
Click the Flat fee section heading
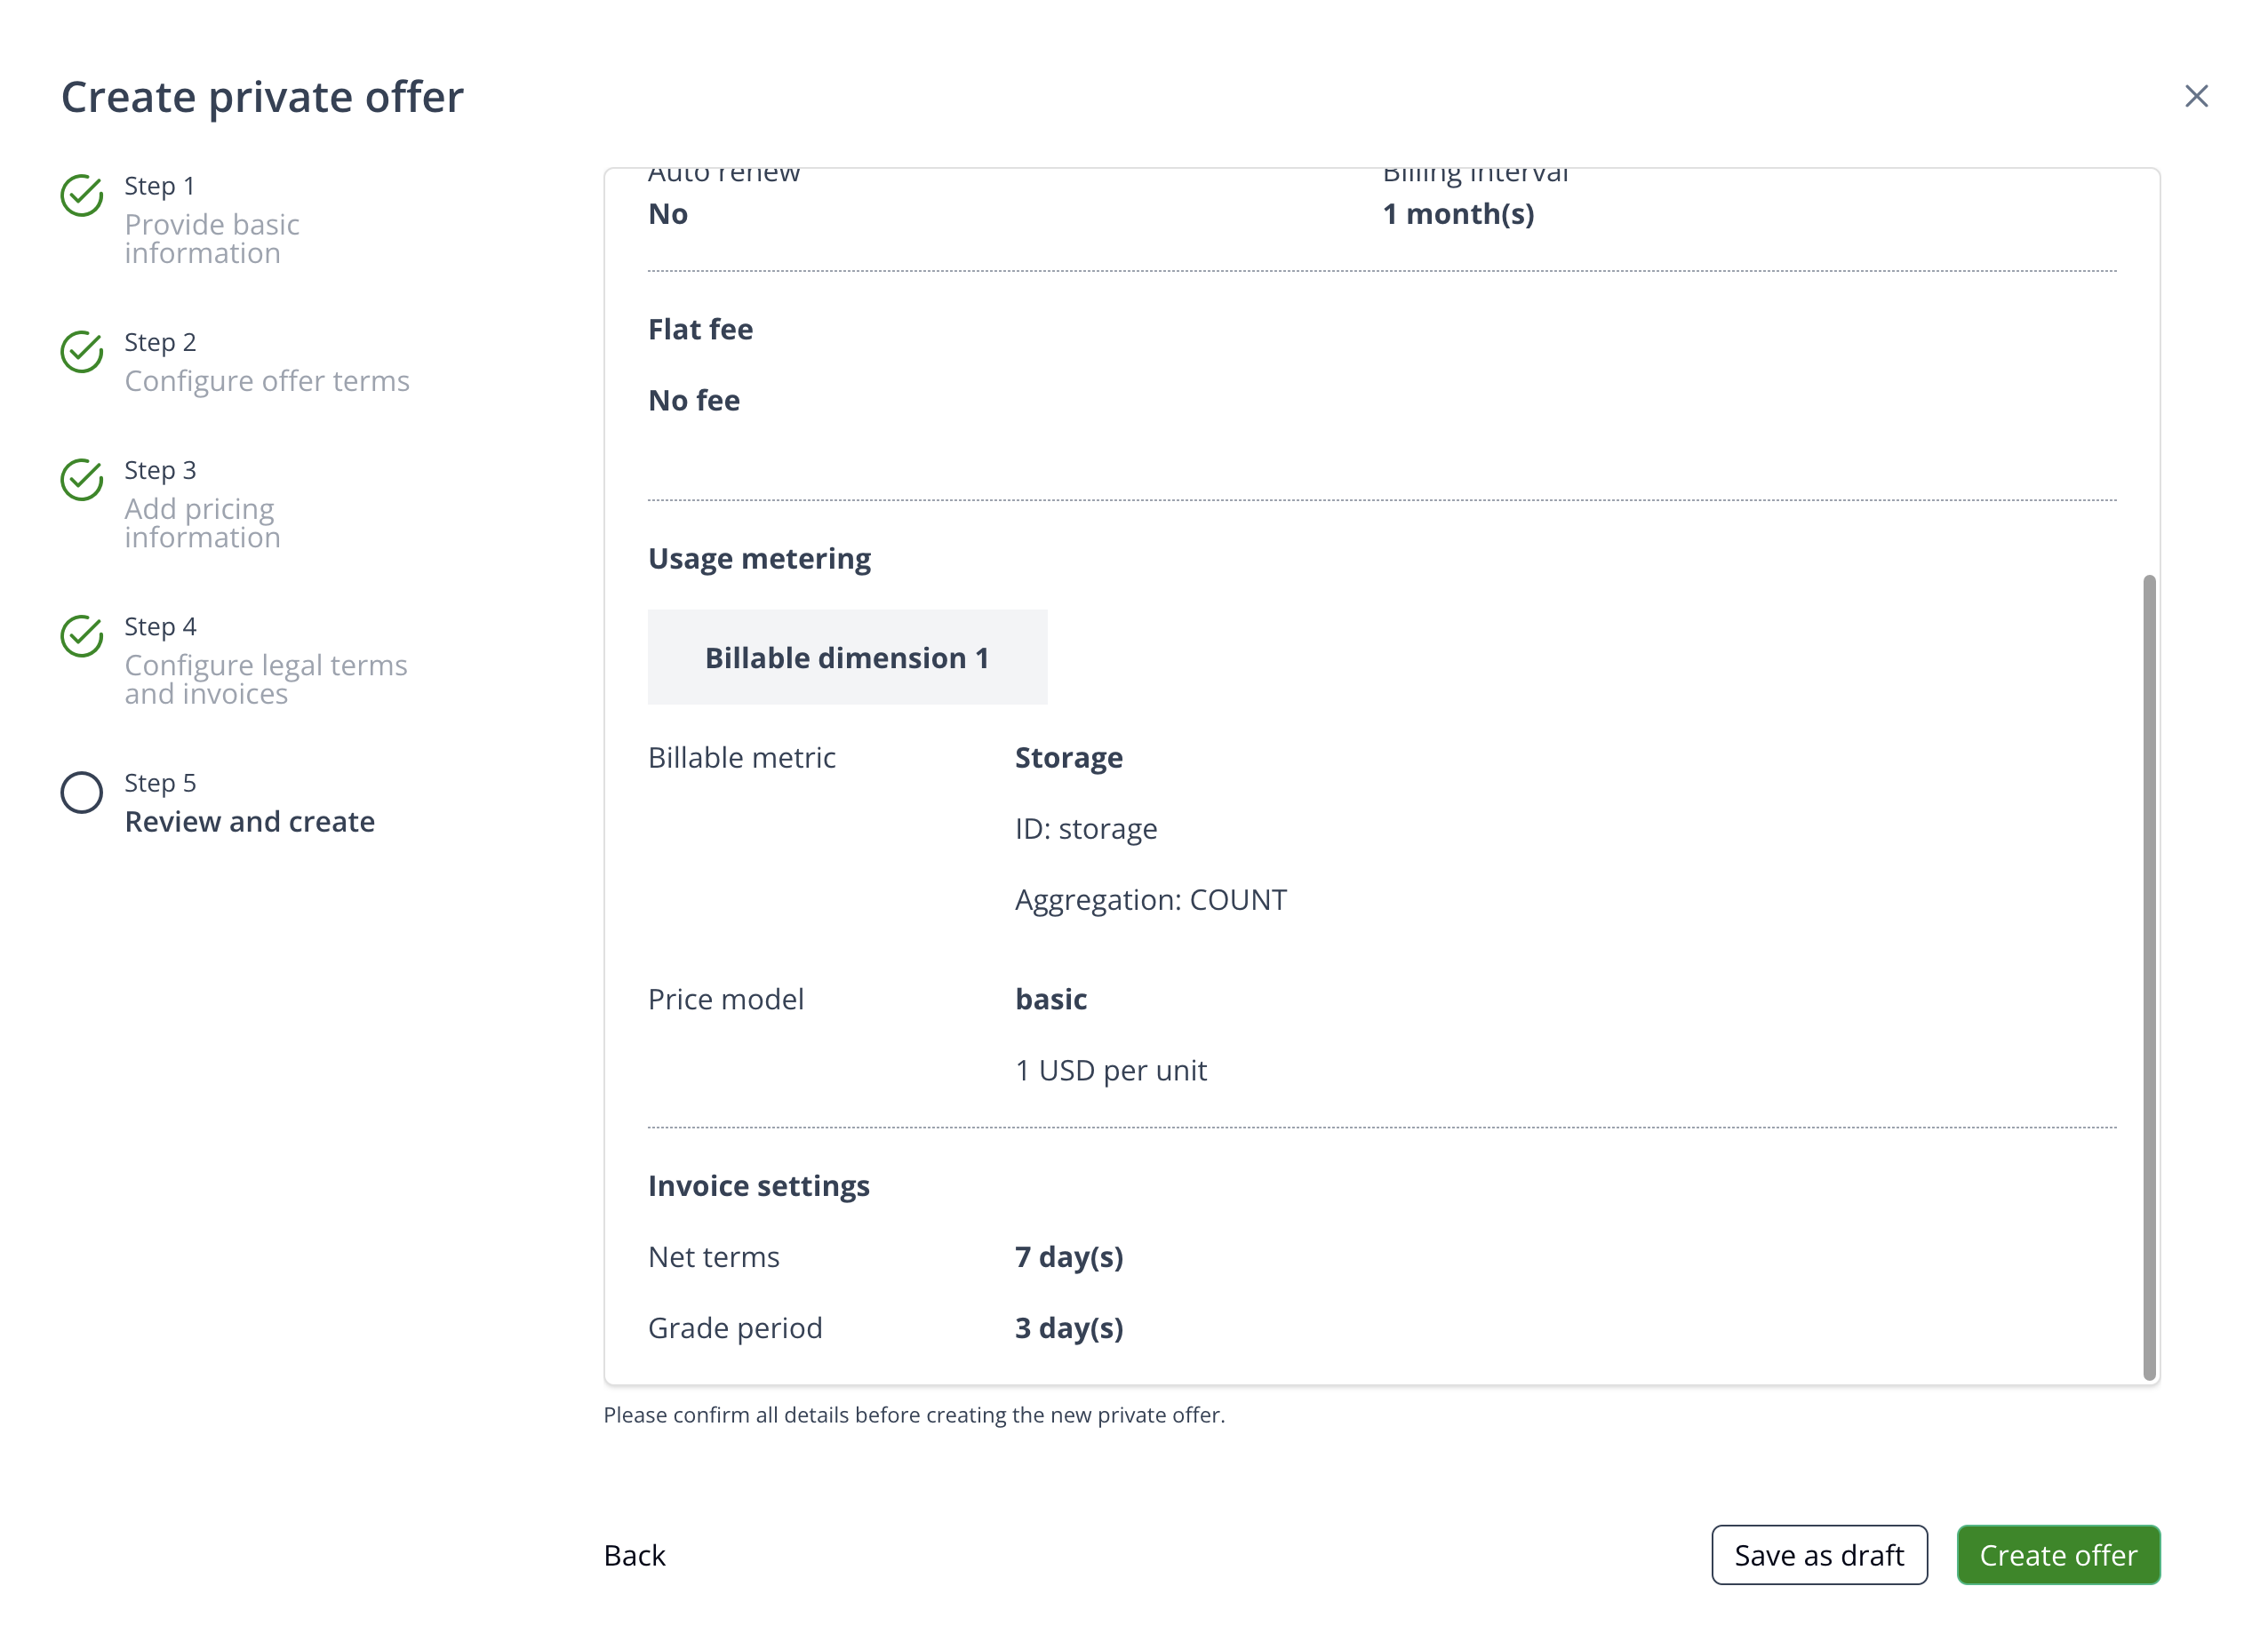click(x=700, y=329)
